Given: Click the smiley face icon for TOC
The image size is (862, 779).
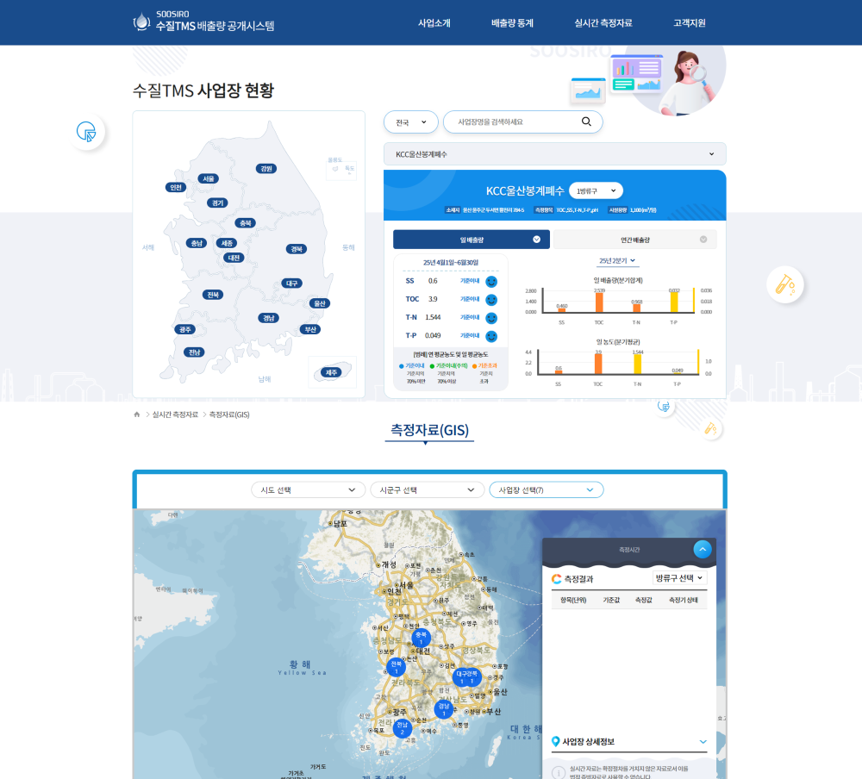Looking at the screenshot, I should [x=491, y=300].
